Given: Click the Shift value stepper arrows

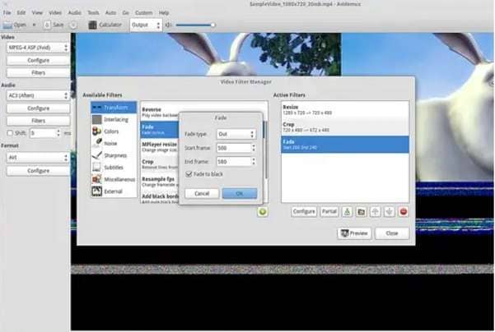Looking at the screenshot, I should (58, 133).
